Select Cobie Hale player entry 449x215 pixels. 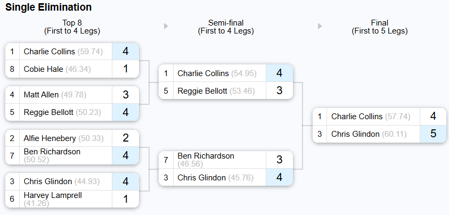click(x=58, y=69)
